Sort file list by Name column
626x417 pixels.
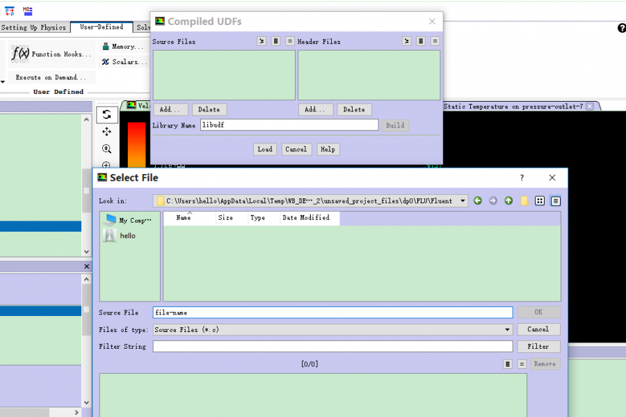coord(190,218)
